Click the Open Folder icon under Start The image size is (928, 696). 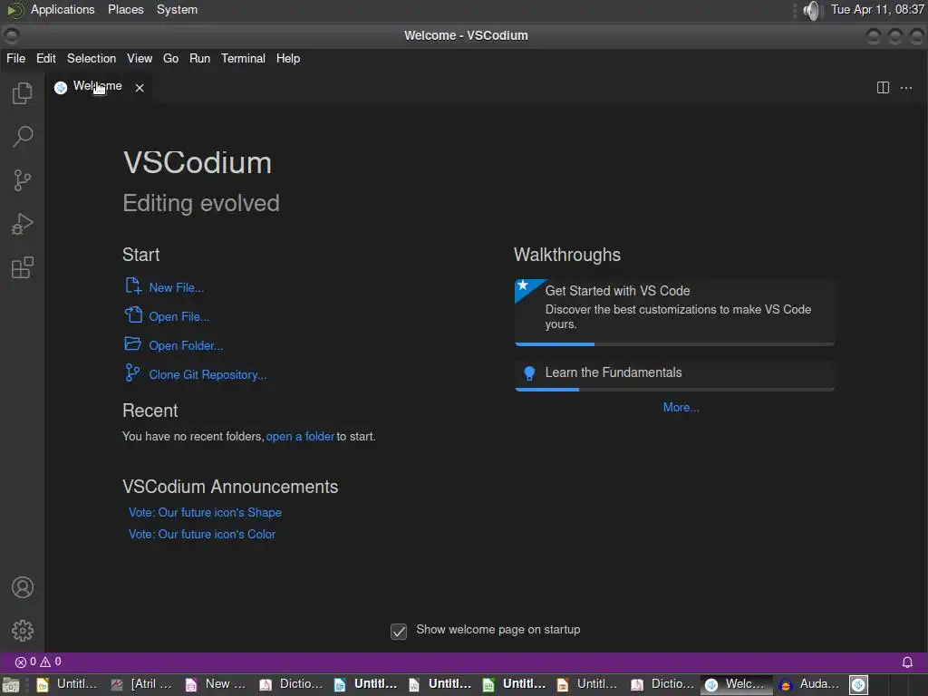[132, 343]
